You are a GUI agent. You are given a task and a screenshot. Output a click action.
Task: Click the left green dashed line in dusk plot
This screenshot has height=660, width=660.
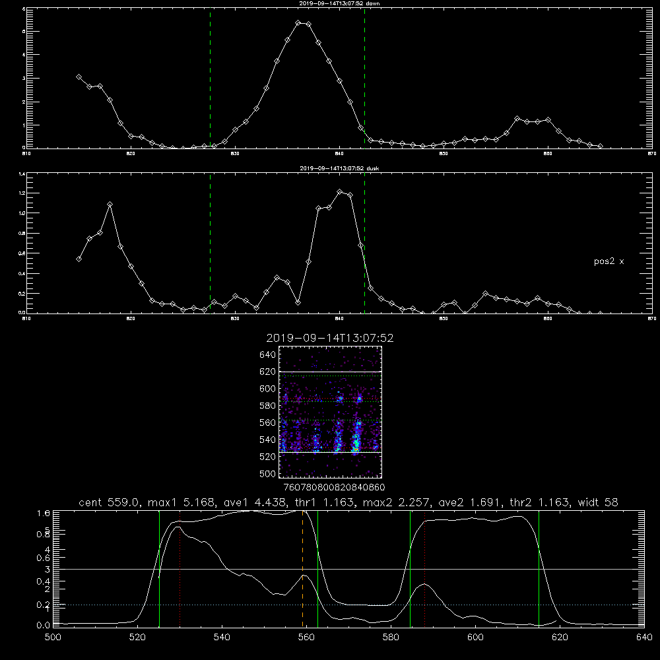point(210,244)
